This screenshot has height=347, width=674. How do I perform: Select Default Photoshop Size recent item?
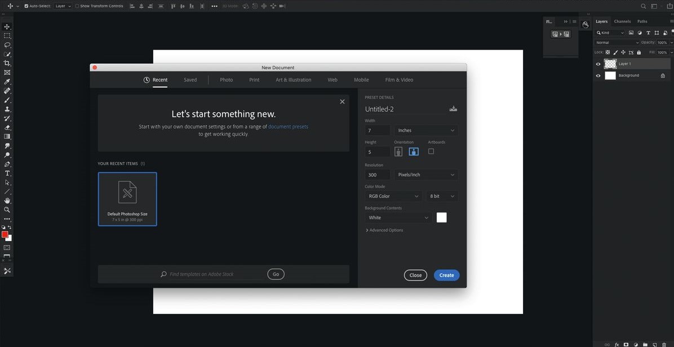point(127,199)
